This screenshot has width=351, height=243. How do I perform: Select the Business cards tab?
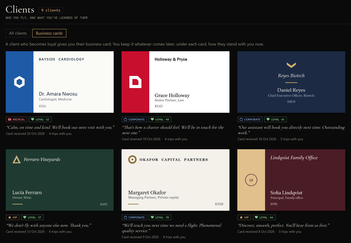49,33
